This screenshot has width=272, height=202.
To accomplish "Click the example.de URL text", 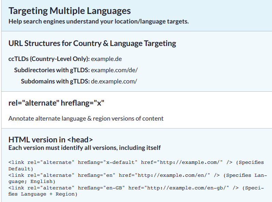I will (106, 59).
